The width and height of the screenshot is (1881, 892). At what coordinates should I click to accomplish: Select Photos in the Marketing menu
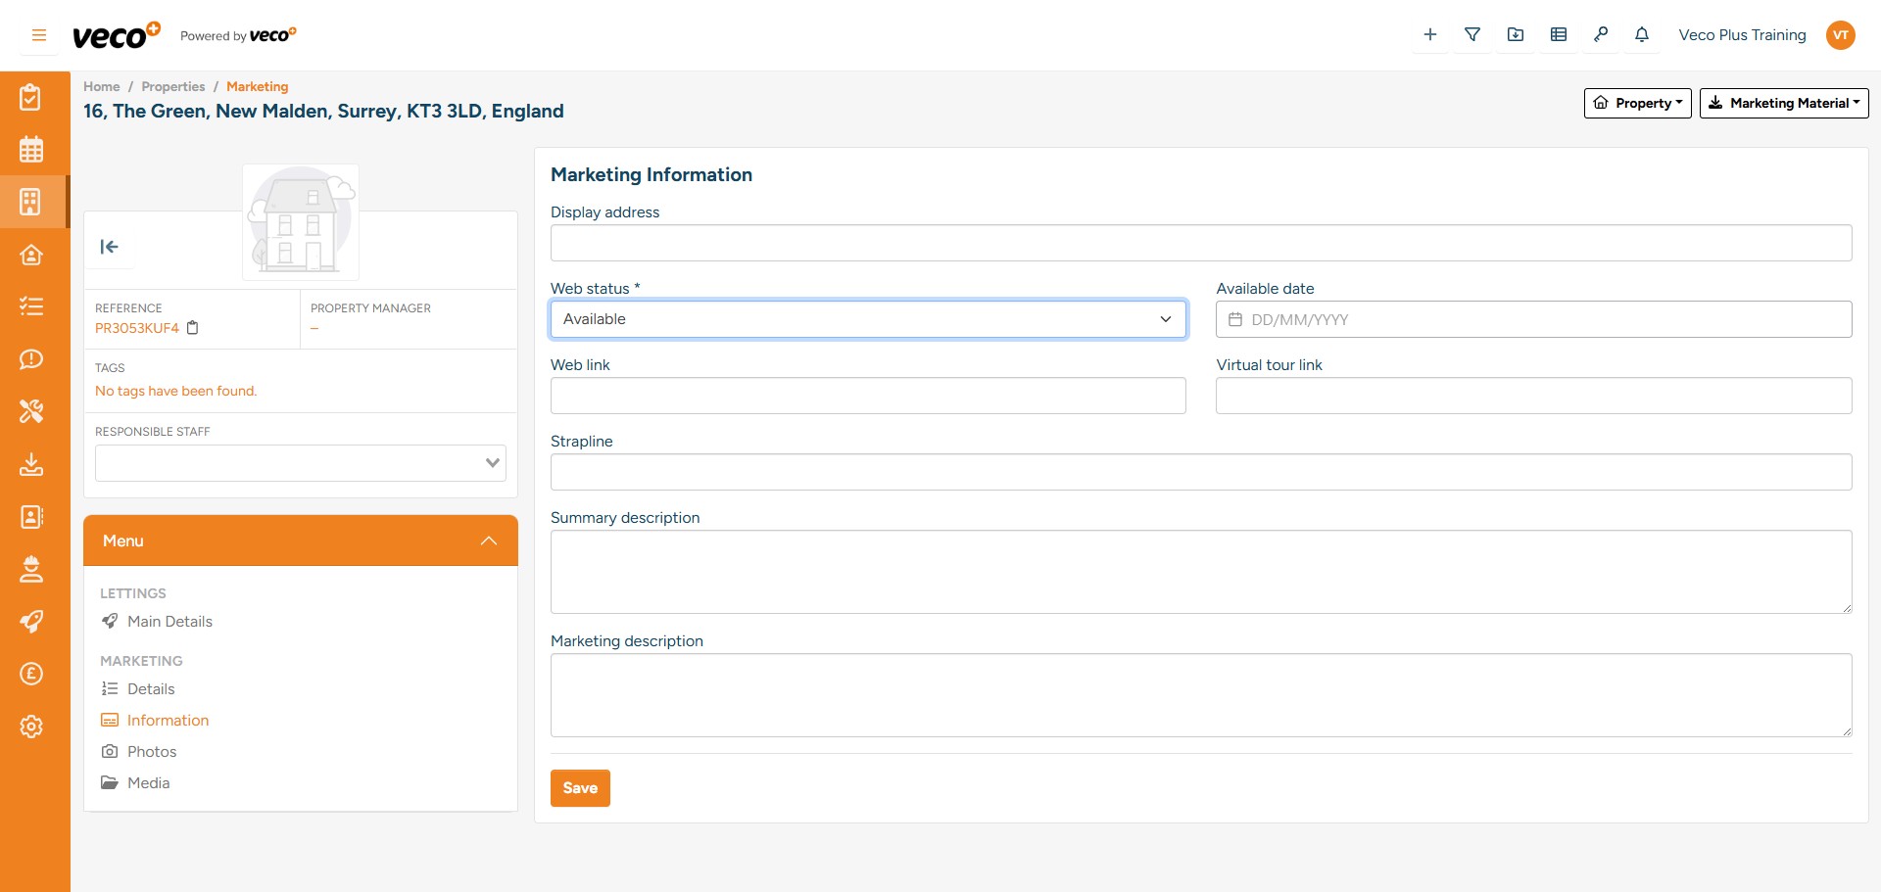pos(152,751)
